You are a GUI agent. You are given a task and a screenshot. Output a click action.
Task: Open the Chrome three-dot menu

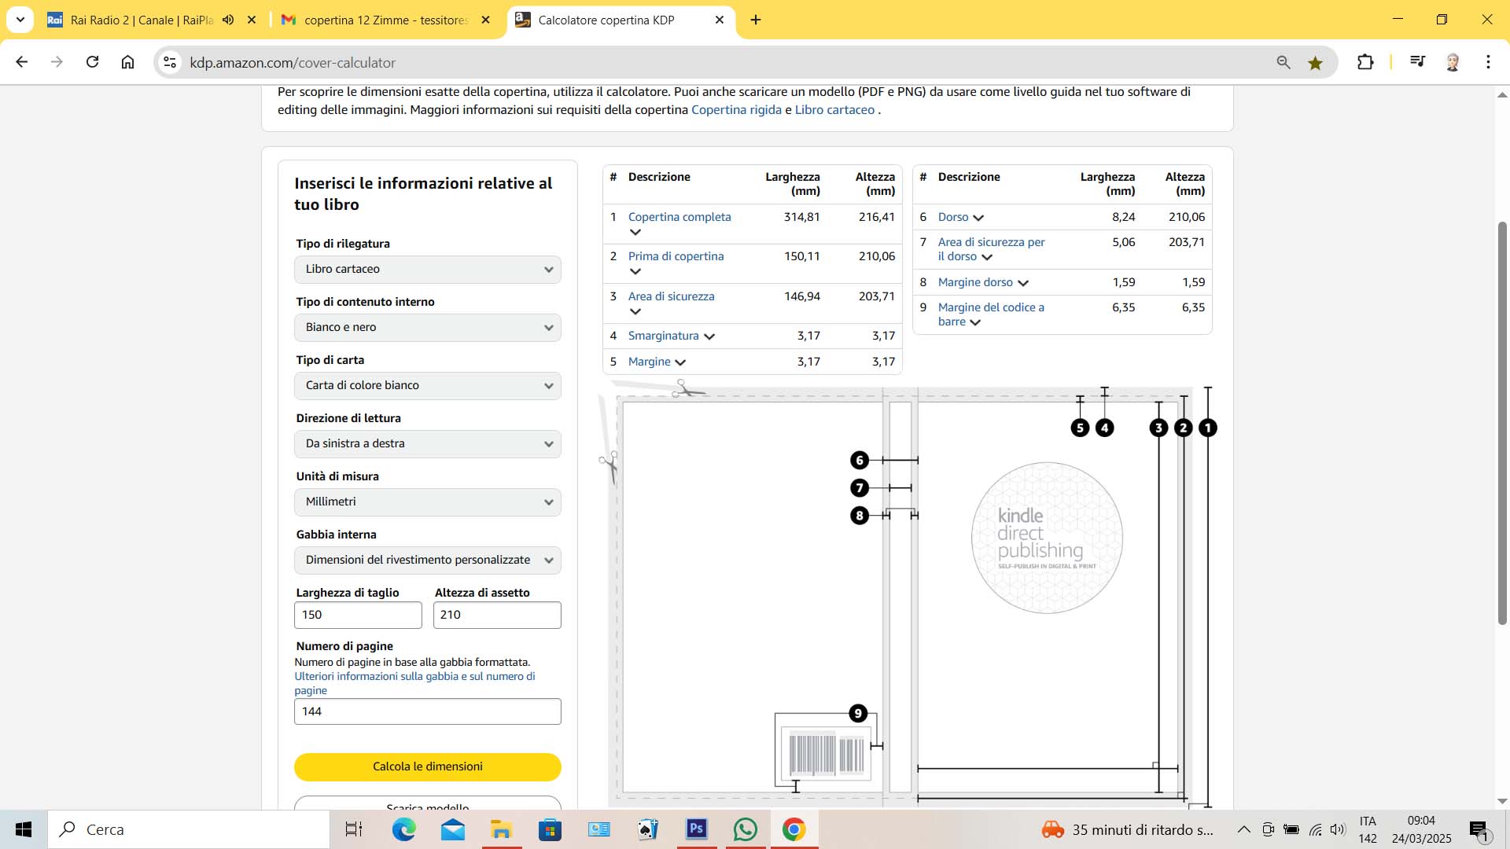1488,62
